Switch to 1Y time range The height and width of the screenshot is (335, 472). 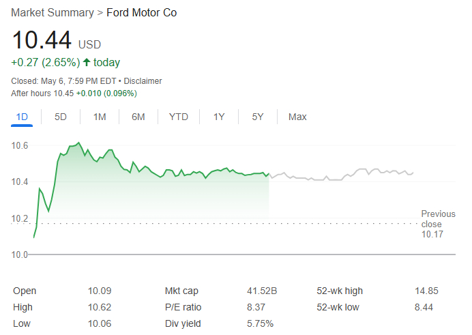click(x=219, y=117)
